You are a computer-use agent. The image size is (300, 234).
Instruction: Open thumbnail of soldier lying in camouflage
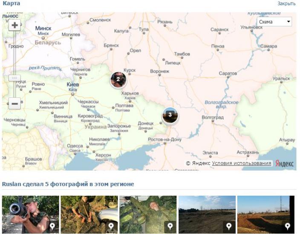point(148,214)
